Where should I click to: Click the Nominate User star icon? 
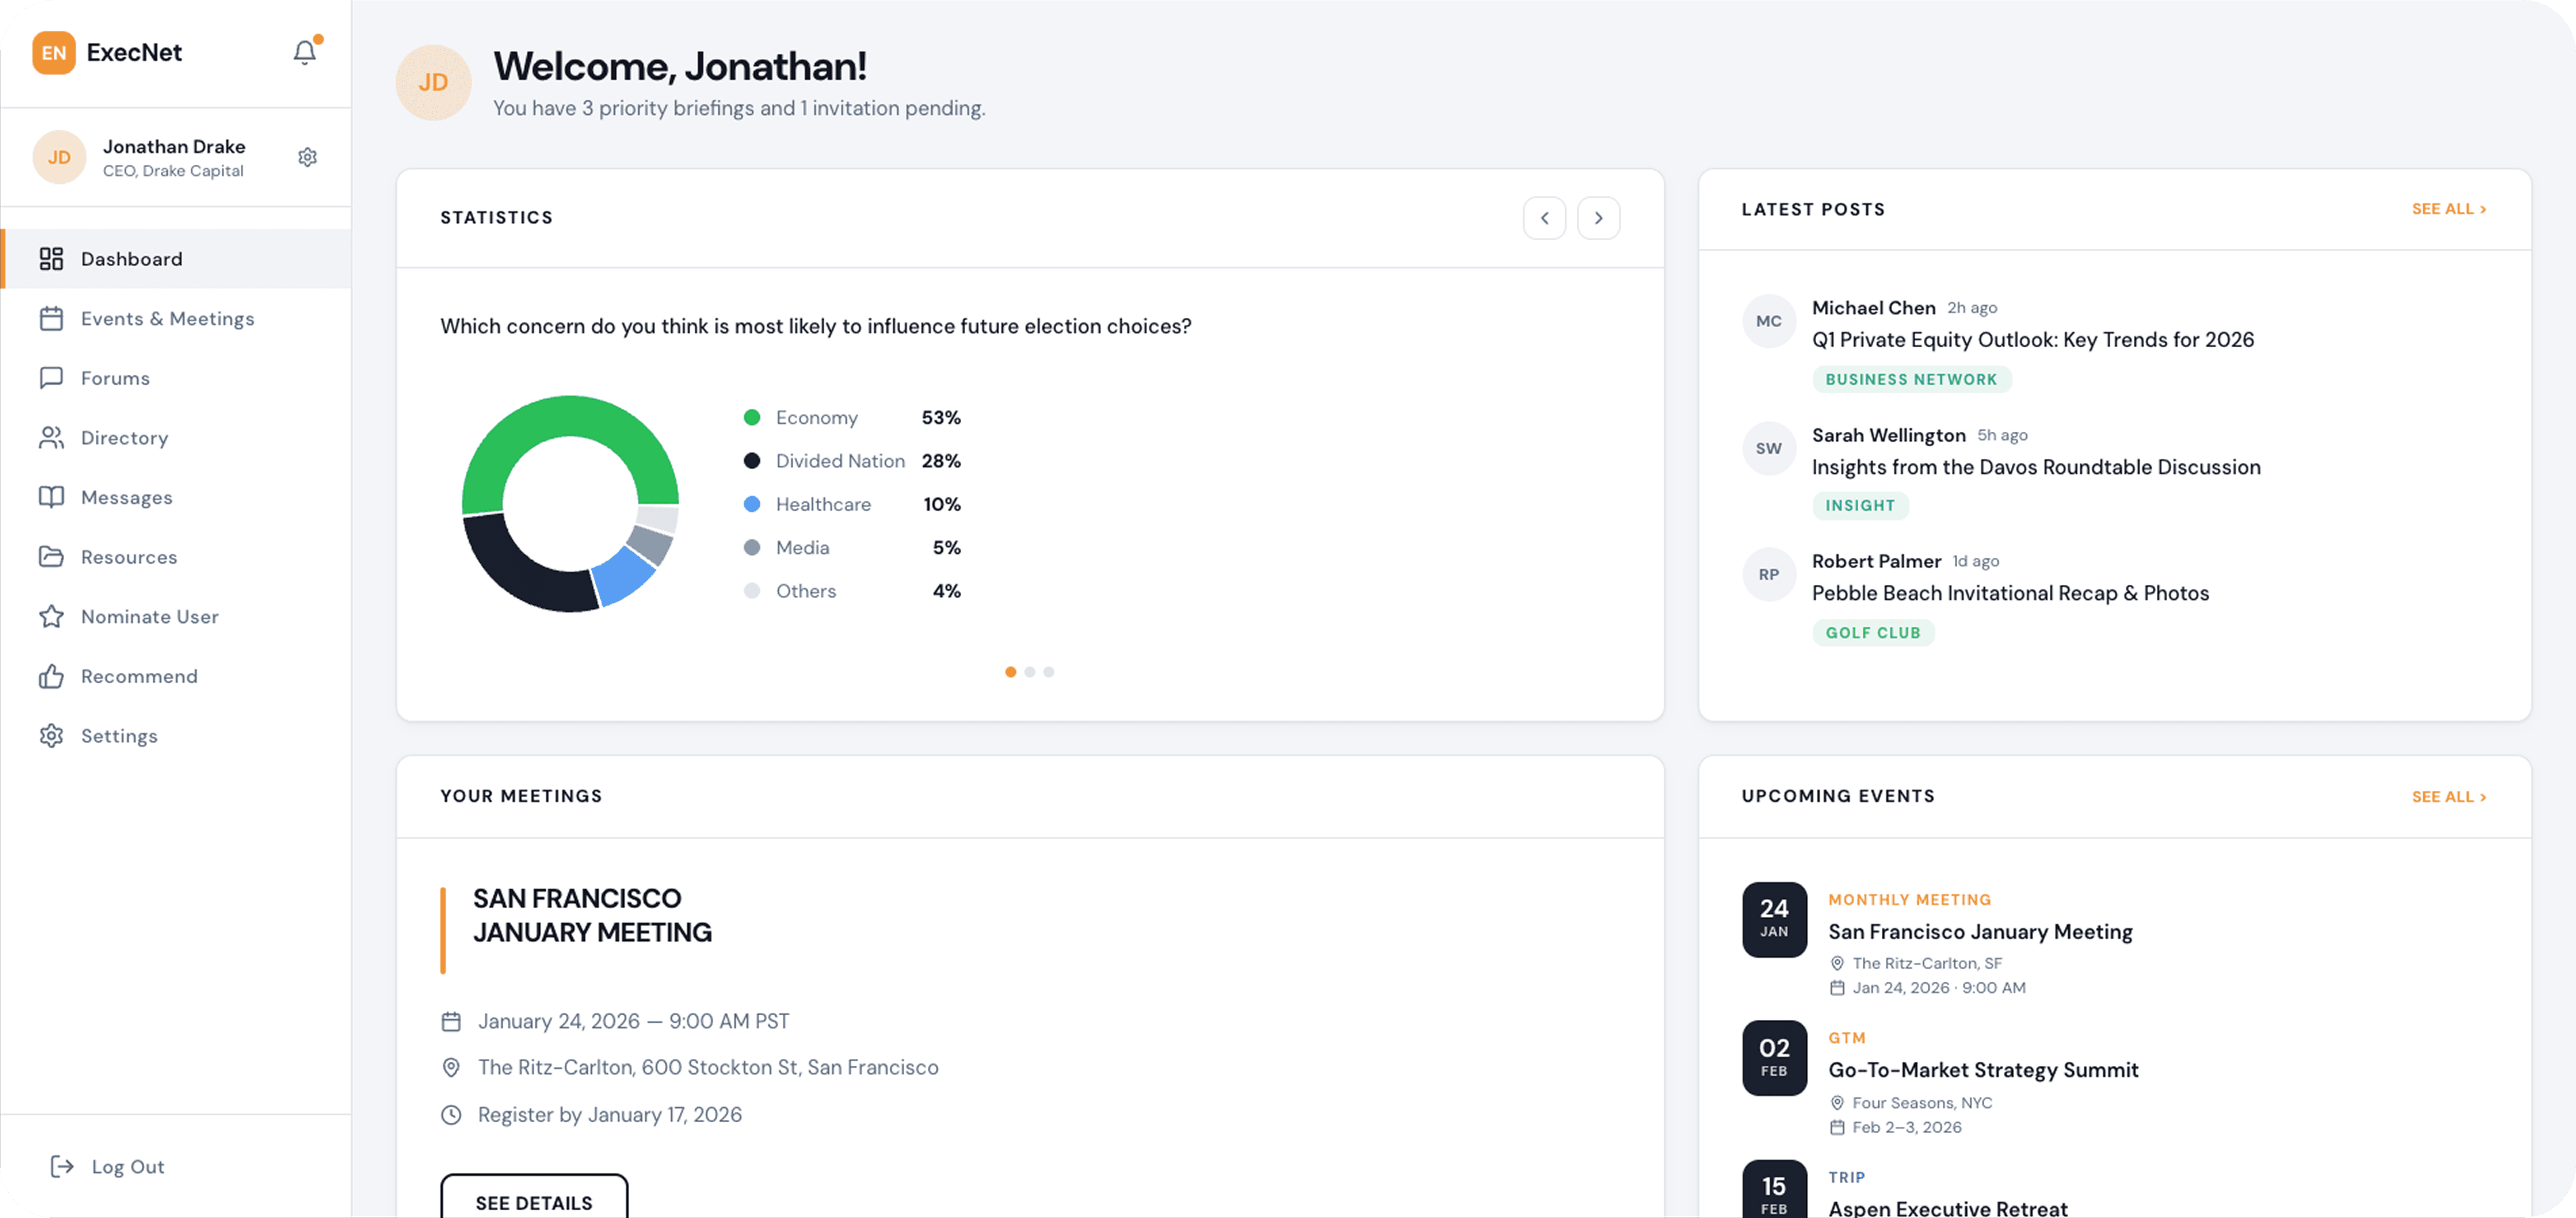coord(51,616)
